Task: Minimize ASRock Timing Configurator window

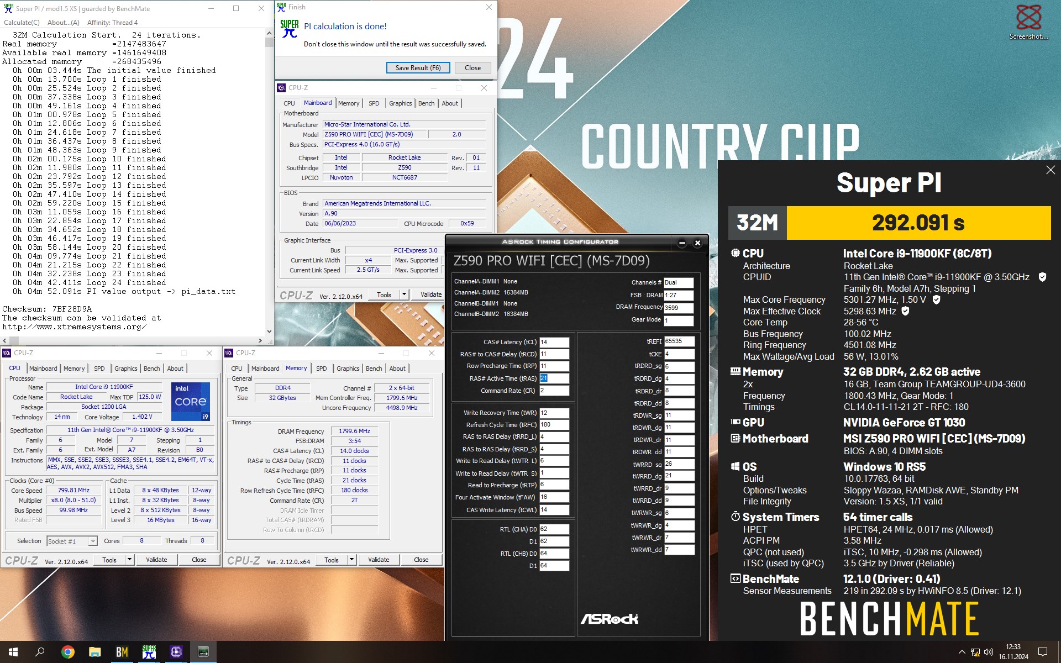Action: [682, 243]
